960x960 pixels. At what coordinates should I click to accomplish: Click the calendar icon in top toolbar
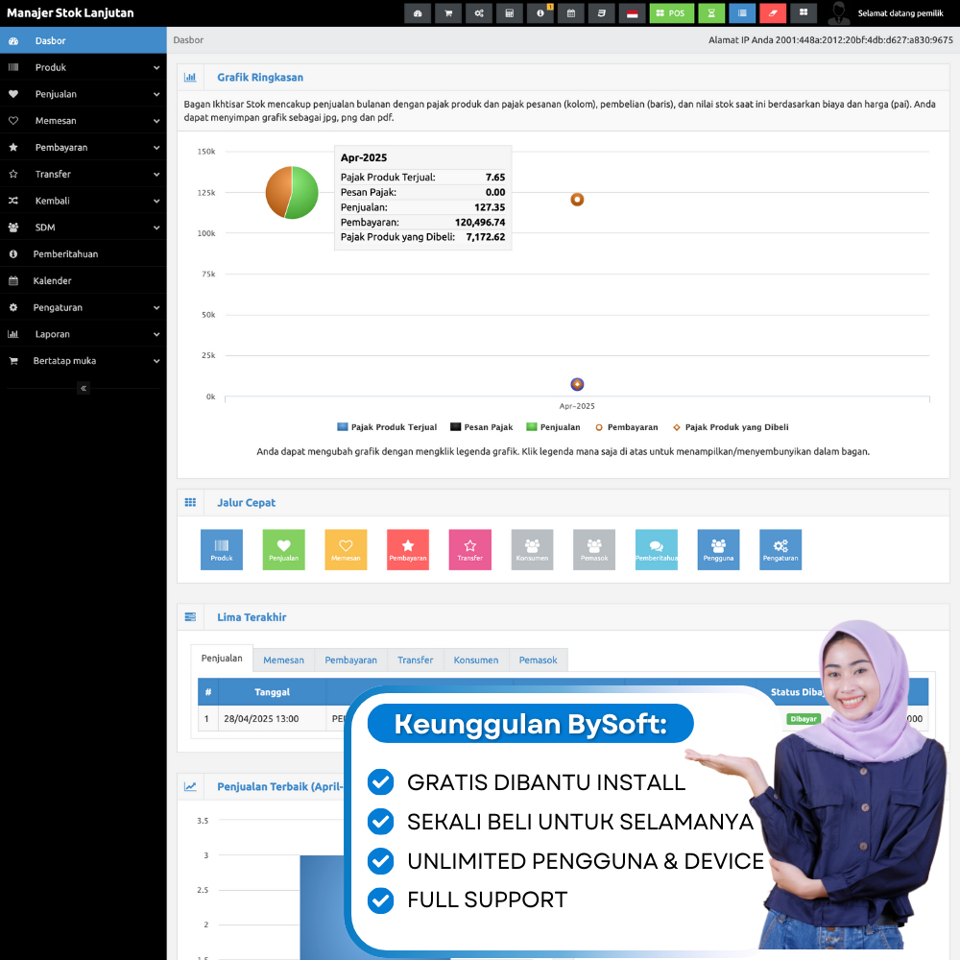(x=570, y=13)
